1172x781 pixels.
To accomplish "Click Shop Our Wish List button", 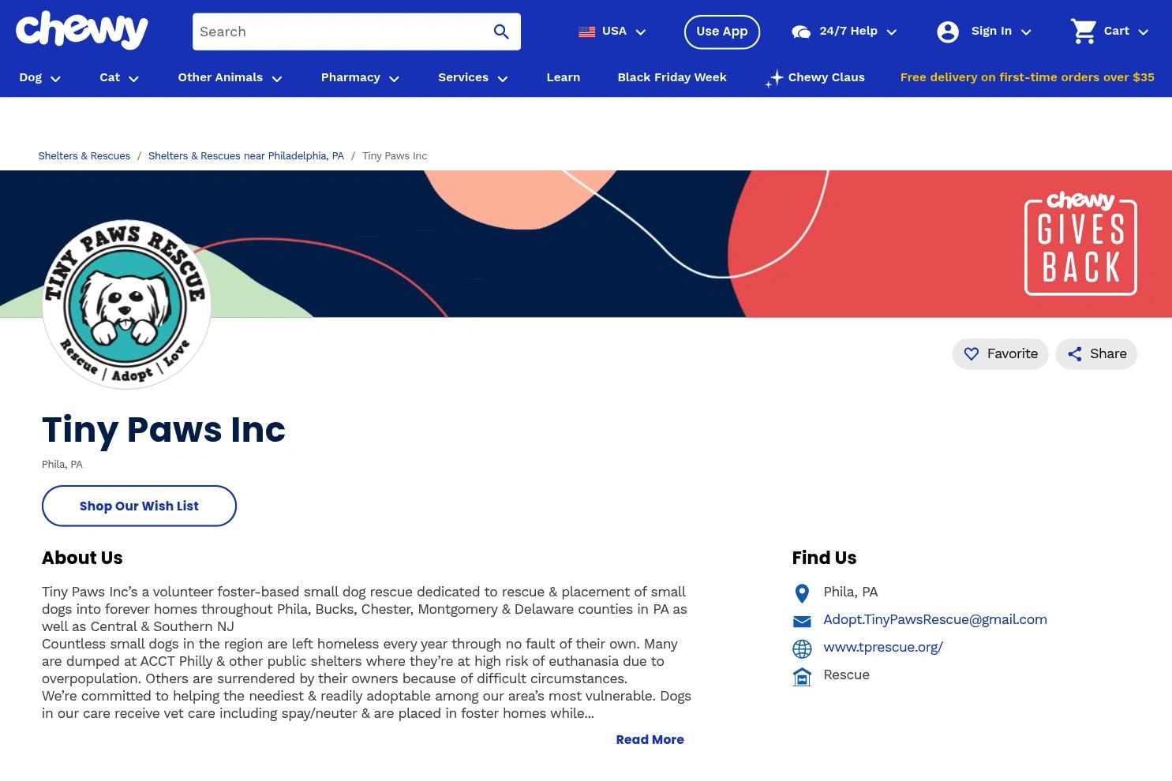I will tap(139, 506).
